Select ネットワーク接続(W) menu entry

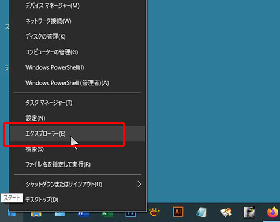click(77, 21)
